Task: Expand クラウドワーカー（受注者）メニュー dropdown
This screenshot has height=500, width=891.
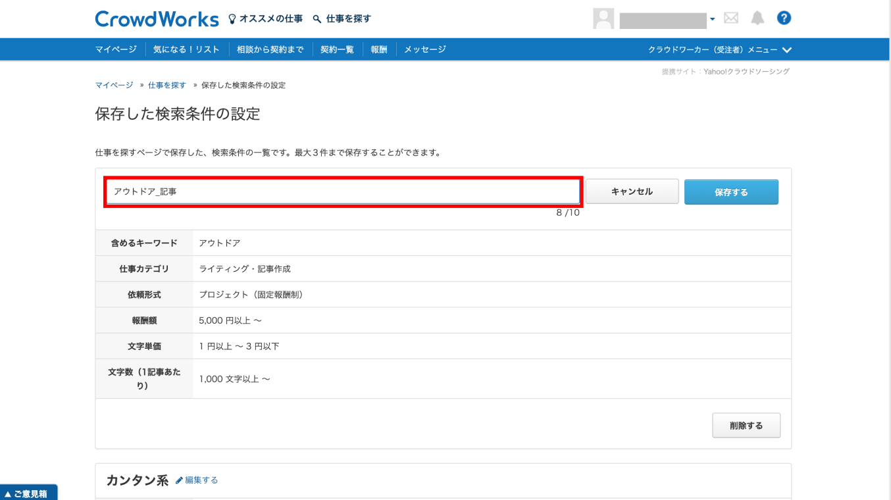Action: pos(719,50)
